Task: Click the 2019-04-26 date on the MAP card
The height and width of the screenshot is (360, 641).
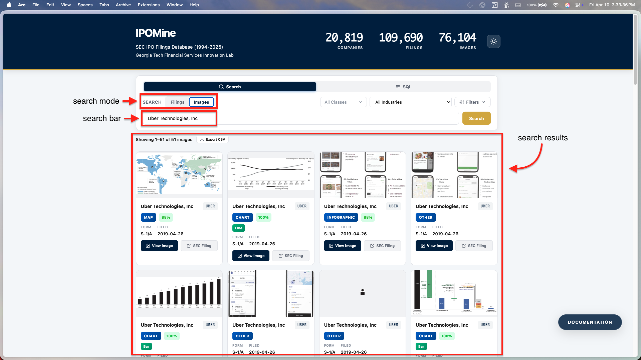Action: (170, 234)
